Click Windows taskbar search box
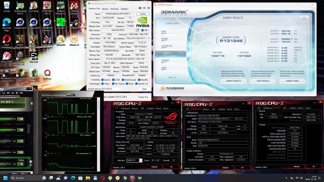Viewport: 324px width, 182px height. pyautogui.click(x=28, y=178)
